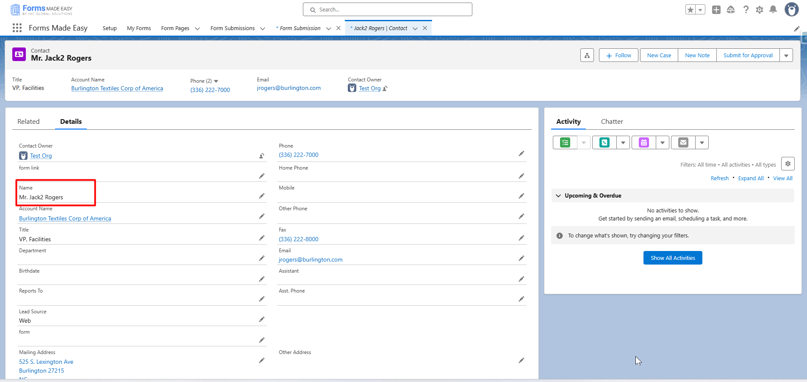
Task: Edit the Home Phone pencil icon
Action: coord(521,176)
